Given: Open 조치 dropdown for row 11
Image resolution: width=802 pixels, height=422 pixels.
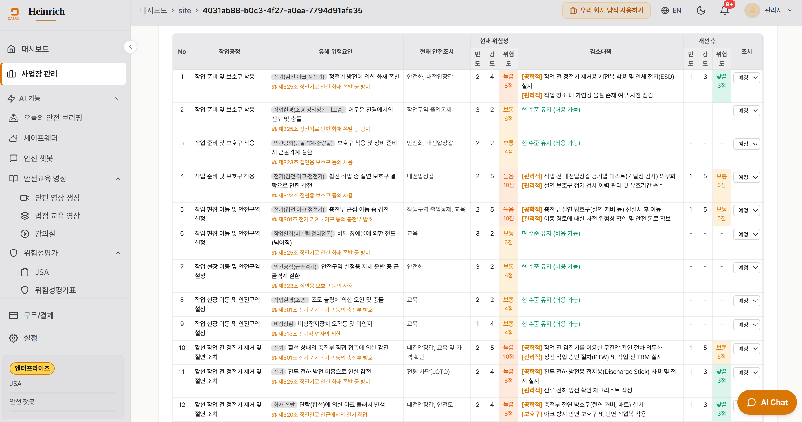Looking at the screenshot, I should click(x=747, y=372).
